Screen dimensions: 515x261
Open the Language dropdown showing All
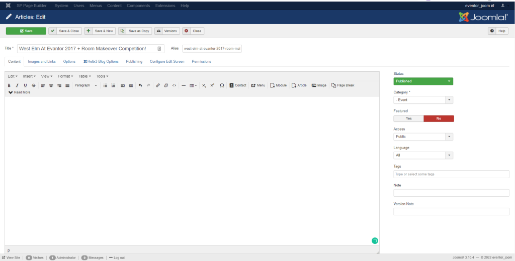(423, 155)
